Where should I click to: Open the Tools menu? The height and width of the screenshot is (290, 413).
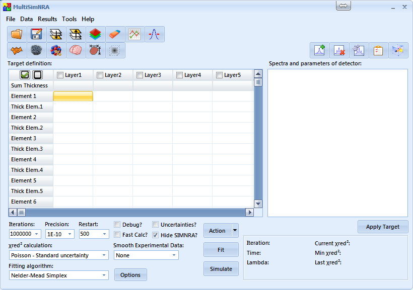[70, 19]
